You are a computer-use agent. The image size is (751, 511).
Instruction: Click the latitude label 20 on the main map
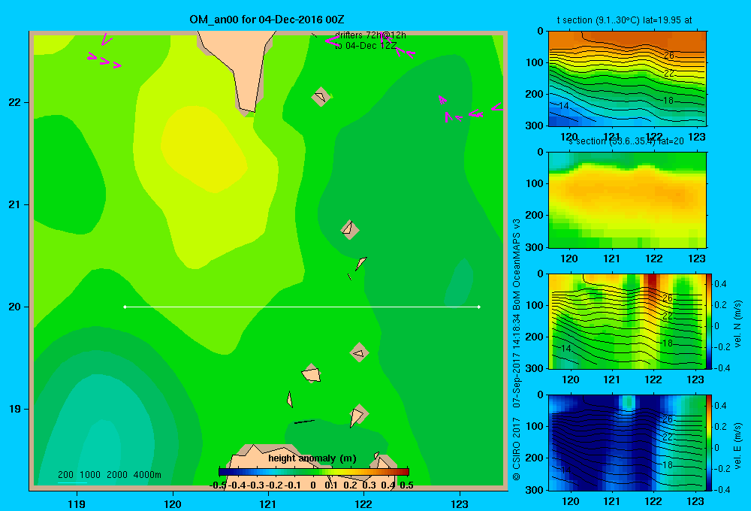[x=14, y=307]
